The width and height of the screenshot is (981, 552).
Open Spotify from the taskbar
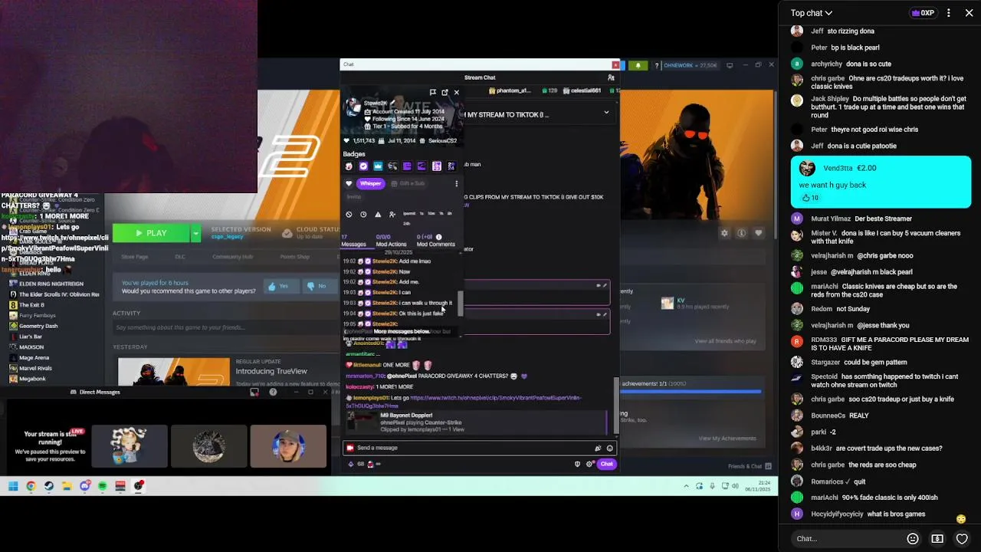pyautogui.click(x=103, y=486)
